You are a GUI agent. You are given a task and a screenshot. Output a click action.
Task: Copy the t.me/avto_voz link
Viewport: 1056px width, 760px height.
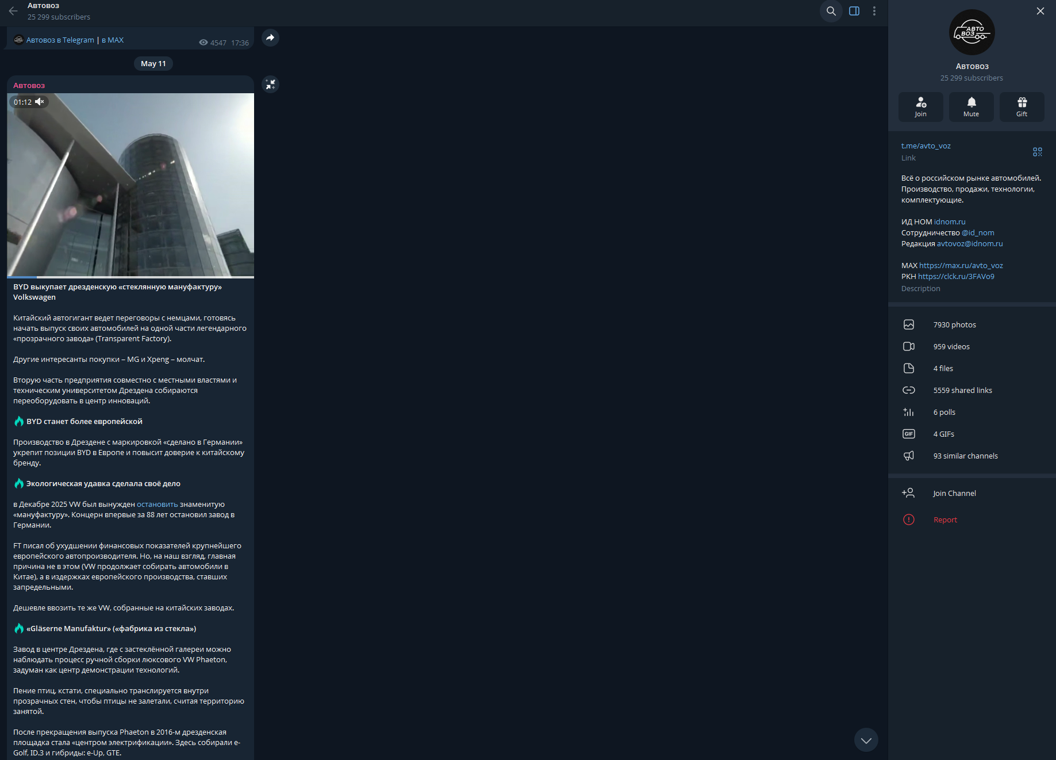pyautogui.click(x=926, y=146)
